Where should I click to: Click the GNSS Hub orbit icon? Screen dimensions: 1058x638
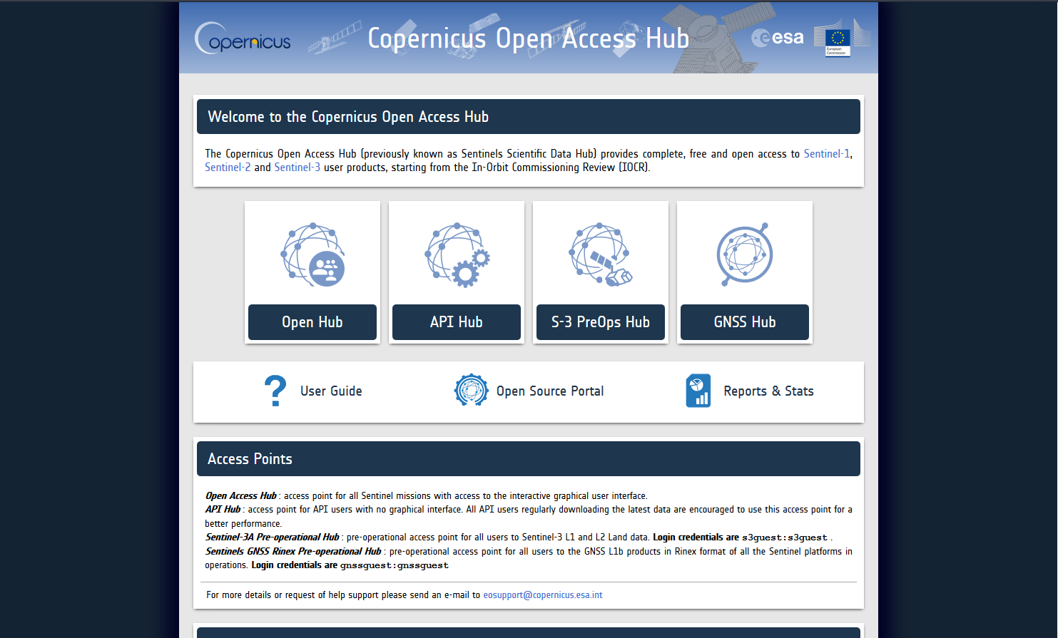point(744,254)
